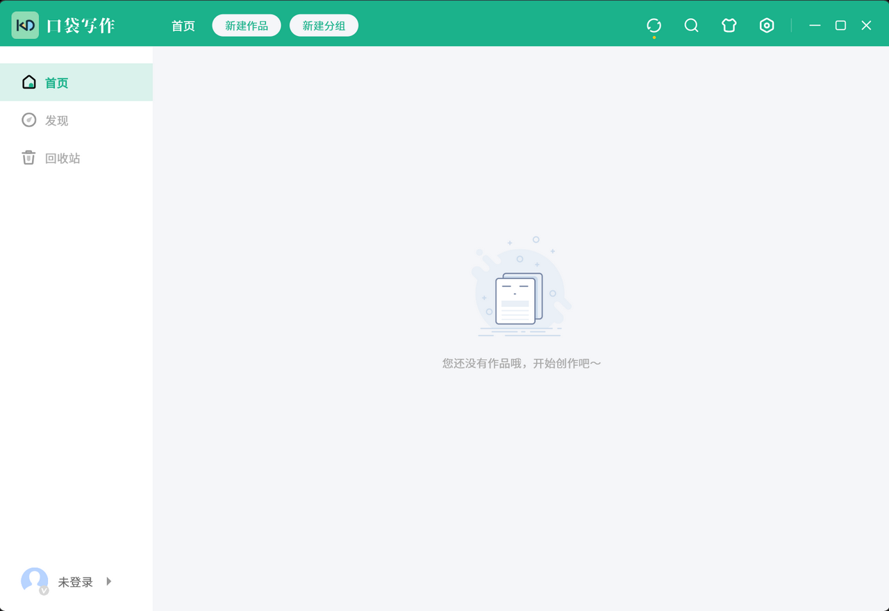Select the home icon beside 首页
This screenshot has height=611, width=889.
pyautogui.click(x=28, y=82)
